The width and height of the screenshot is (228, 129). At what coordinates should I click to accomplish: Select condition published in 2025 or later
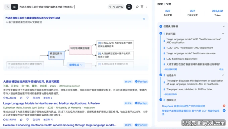(x=190, y=89)
